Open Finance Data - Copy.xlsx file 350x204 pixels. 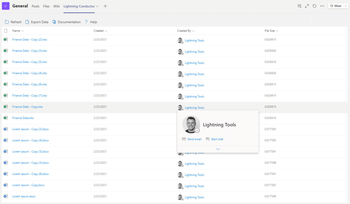click(27, 106)
